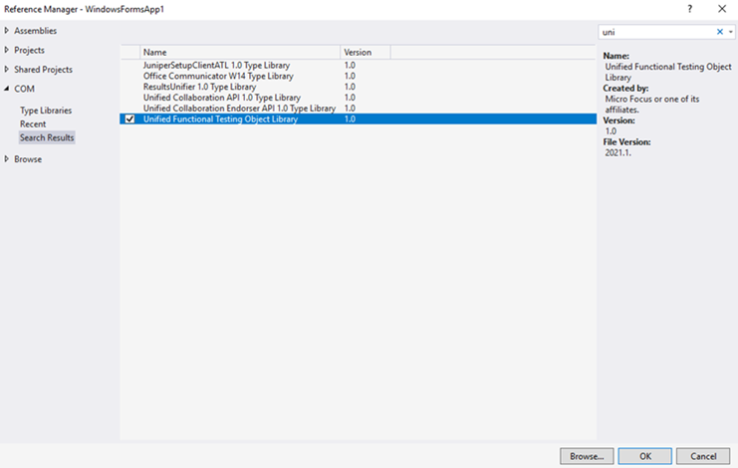Select Recent under COM
The height and width of the screenshot is (468, 738).
coord(33,124)
